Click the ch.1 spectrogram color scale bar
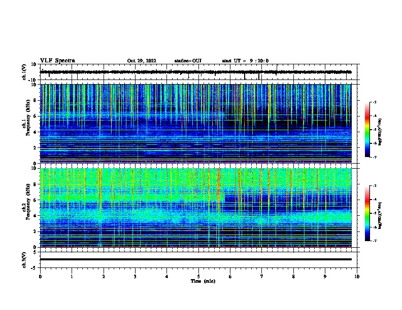The image size is (402, 310). (367, 130)
